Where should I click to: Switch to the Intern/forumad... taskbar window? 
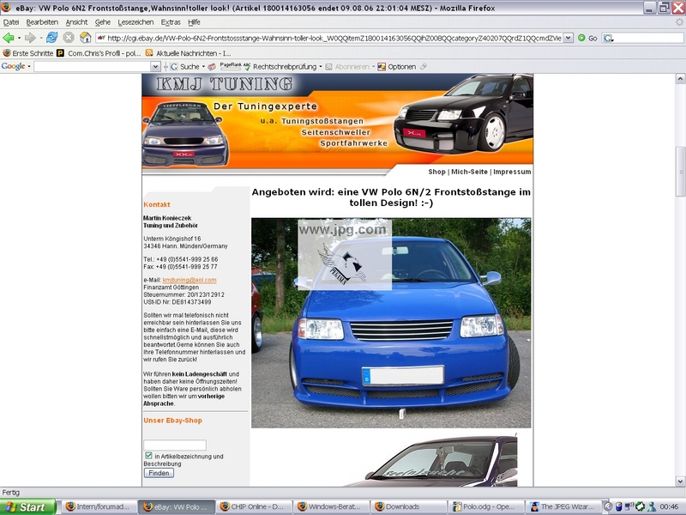99,506
